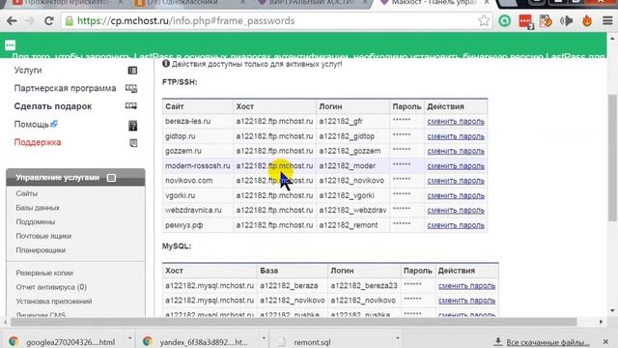Change password for webzdravnica.ru FTP
Image resolution: width=618 pixels, height=348 pixels.
[x=456, y=211]
